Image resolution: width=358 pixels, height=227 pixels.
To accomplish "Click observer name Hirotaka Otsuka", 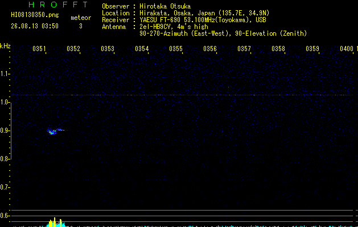I will coord(165,6).
